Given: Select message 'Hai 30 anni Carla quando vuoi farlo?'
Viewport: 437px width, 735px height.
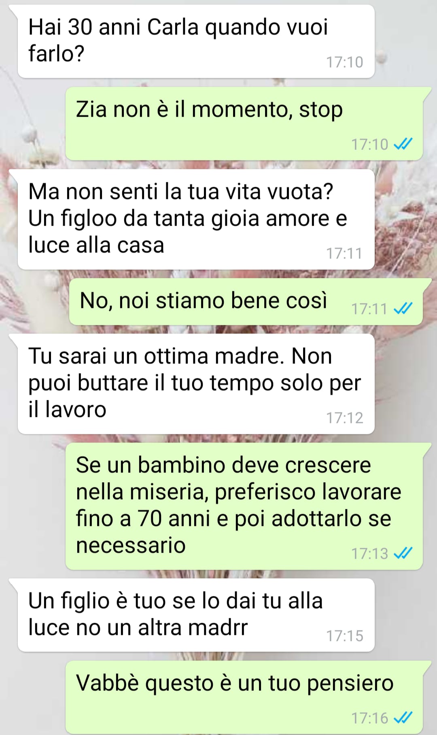Looking at the screenshot, I should [196, 41].
